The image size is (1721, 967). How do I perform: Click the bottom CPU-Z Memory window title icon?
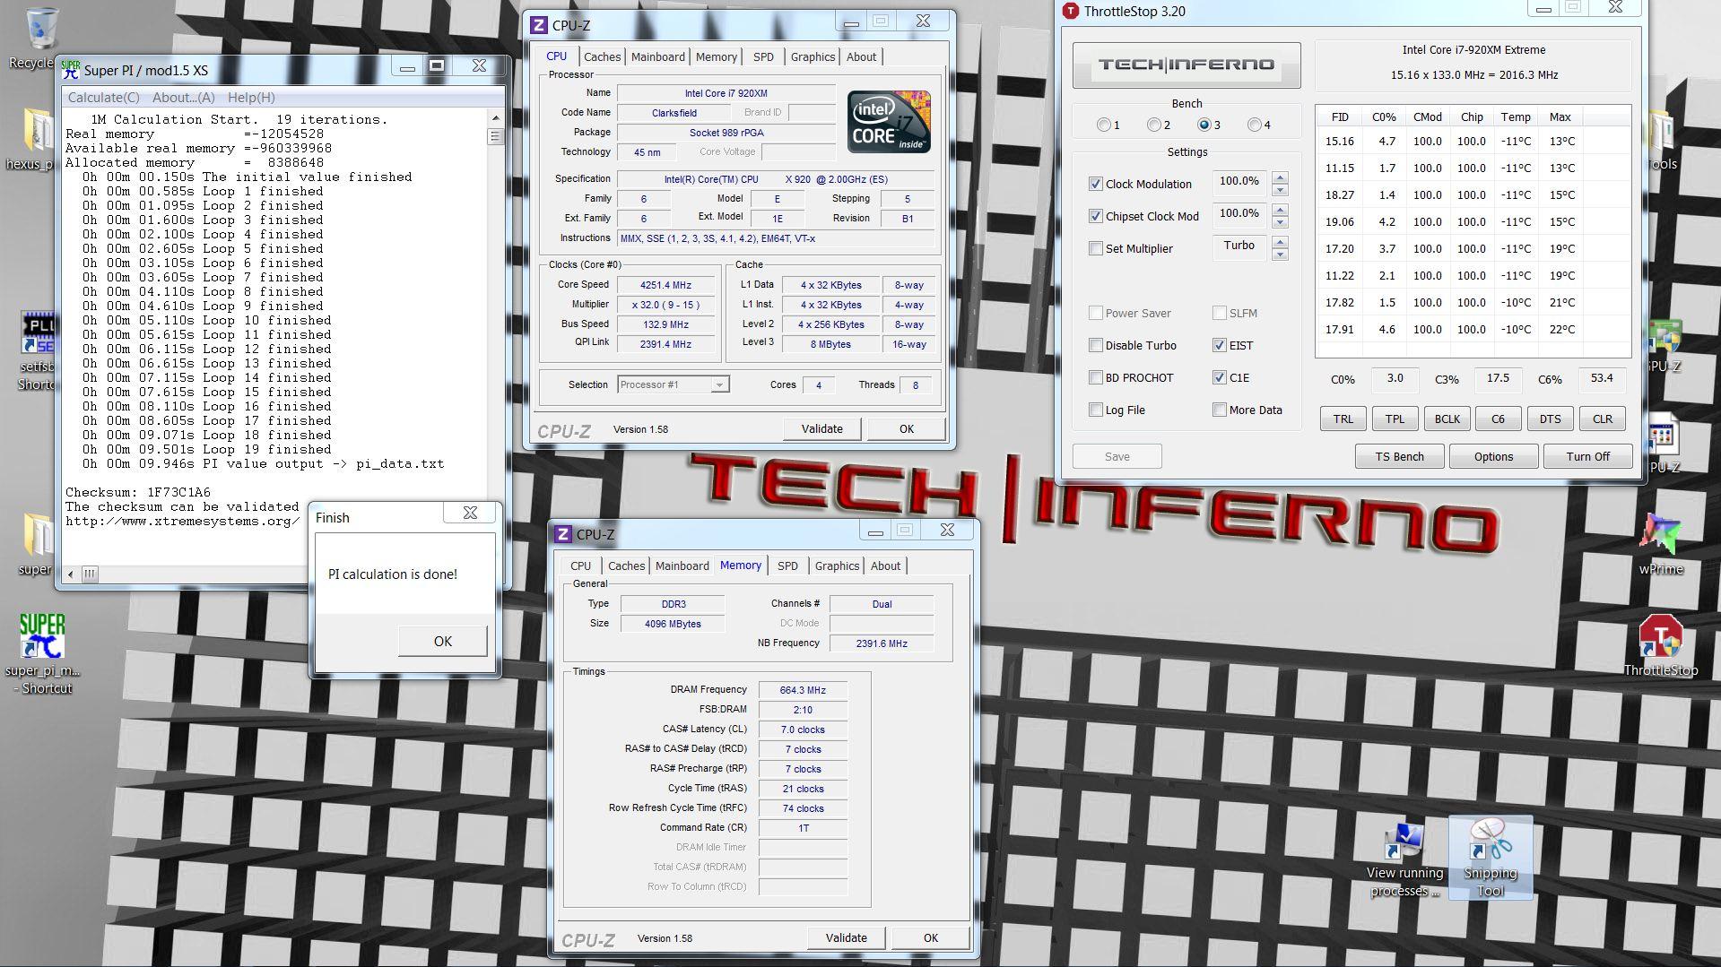pos(562,534)
